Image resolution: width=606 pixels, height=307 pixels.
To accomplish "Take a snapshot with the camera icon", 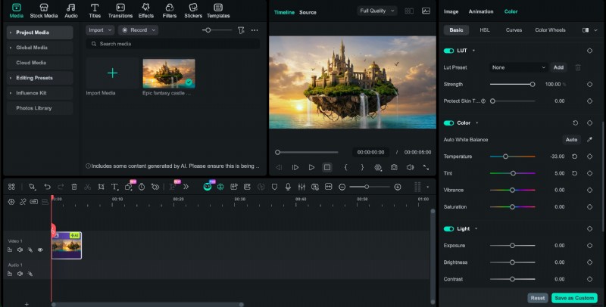I will [x=394, y=167].
